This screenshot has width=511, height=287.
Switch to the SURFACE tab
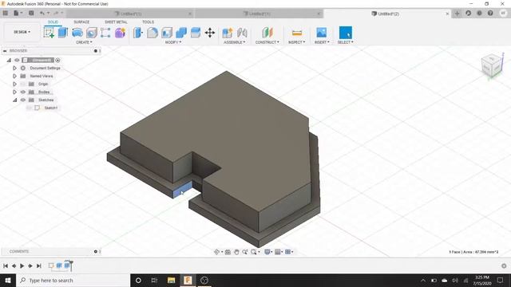pos(81,22)
